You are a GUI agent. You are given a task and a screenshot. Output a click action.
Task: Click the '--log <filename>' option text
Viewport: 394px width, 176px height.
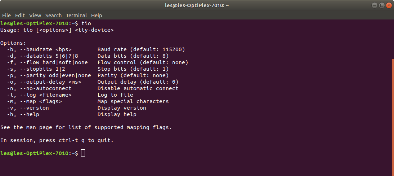(46, 95)
